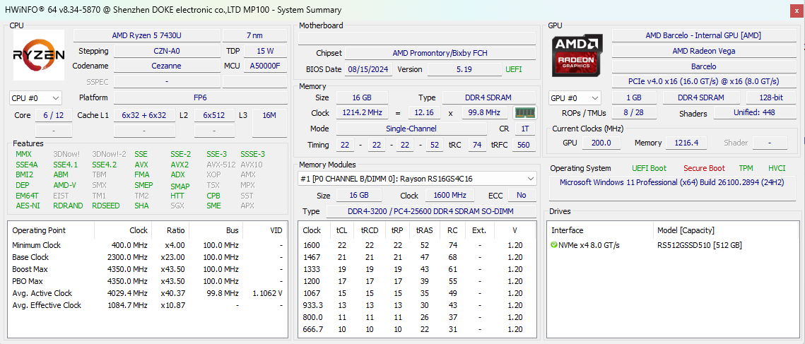Viewport: 805px width, 344px height.
Task: Click the AMD Ryzen 5 7430U name field
Action: pyautogui.click(x=146, y=35)
